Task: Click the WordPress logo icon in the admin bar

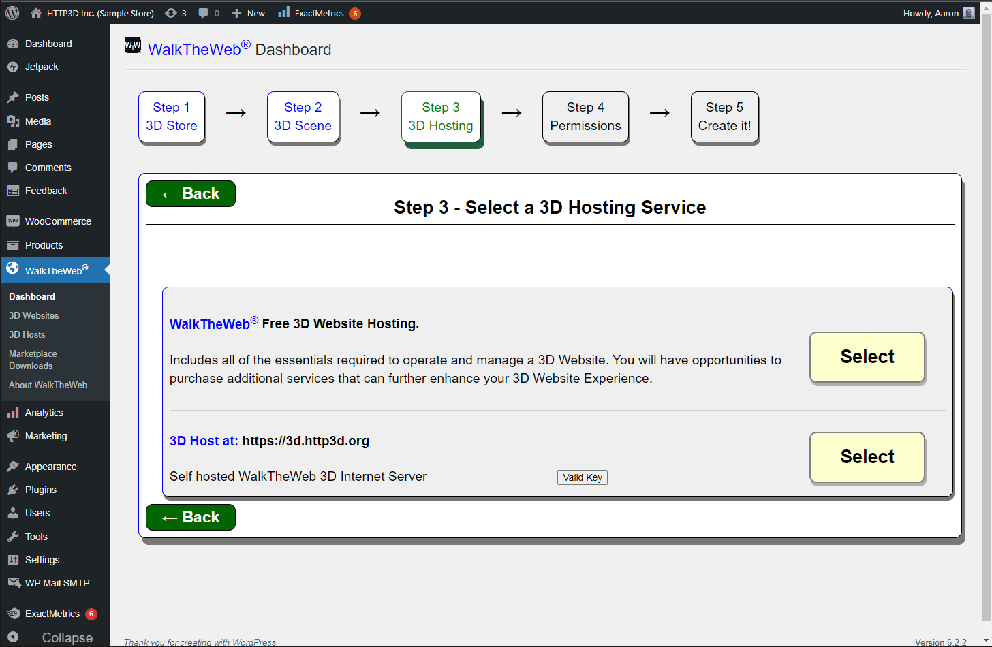Action: click(12, 13)
